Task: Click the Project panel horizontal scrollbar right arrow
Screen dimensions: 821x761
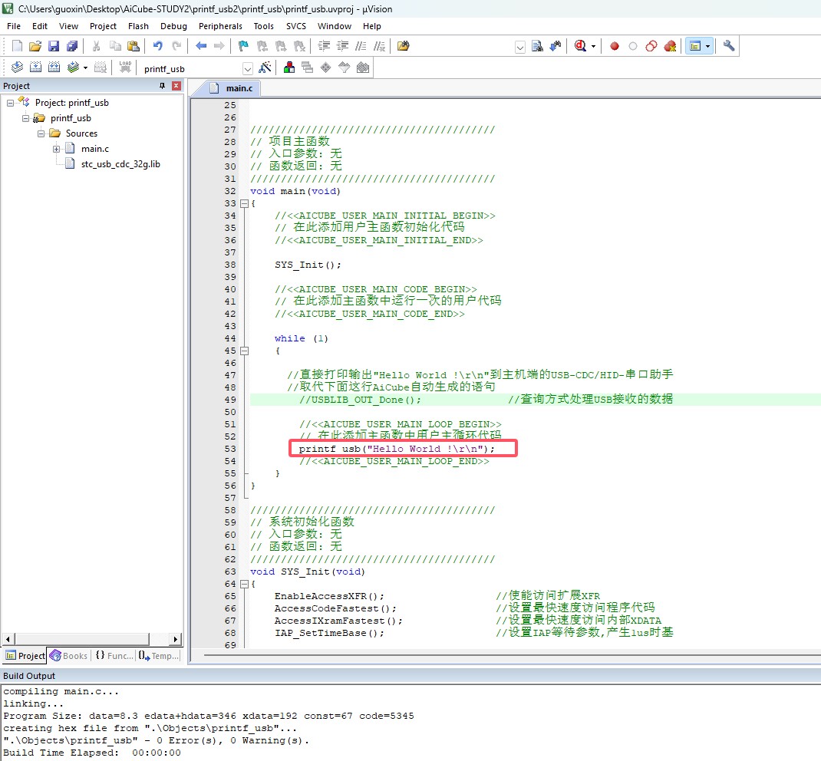Action: click(176, 639)
